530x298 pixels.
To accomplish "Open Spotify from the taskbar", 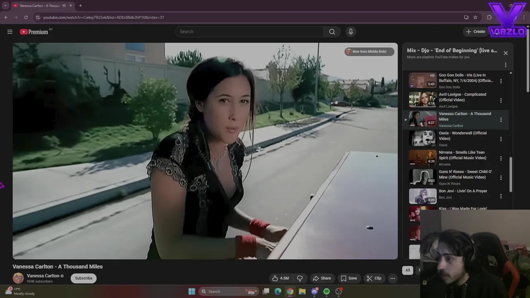I will point(327,291).
